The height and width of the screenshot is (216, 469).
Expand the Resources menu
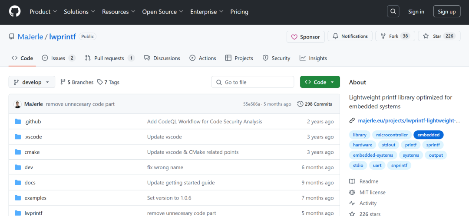pyautogui.click(x=119, y=12)
